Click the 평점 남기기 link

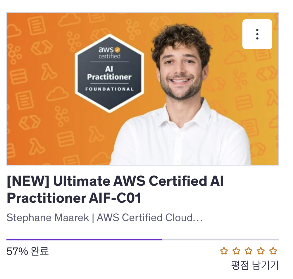coord(255,265)
